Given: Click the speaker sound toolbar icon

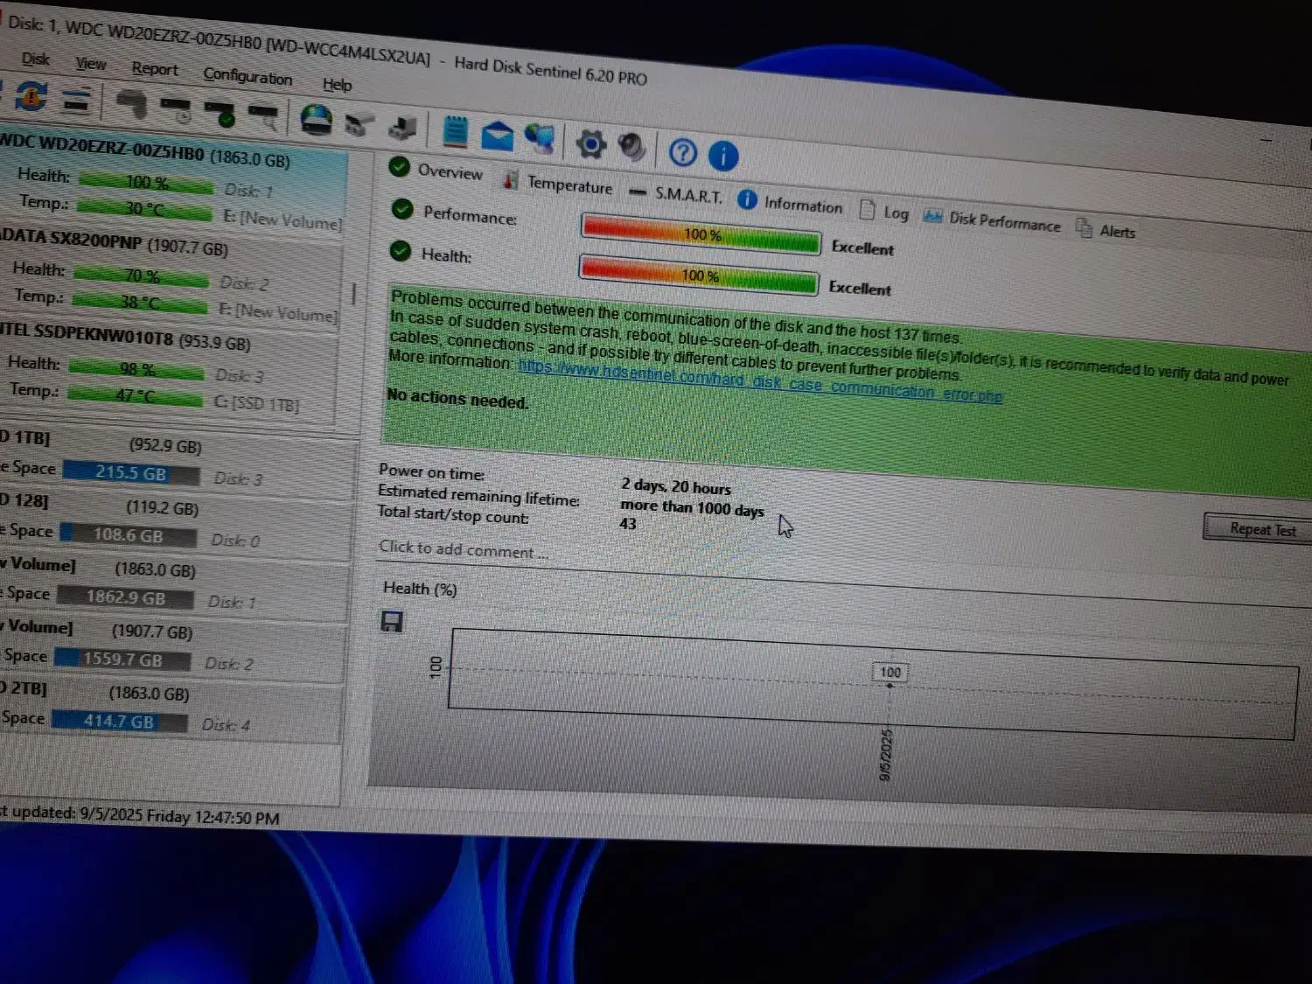Looking at the screenshot, I should (632, 147).
